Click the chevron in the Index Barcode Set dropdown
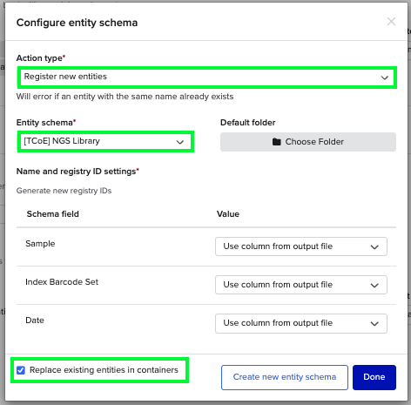This screenshot has height=405, width=411. (374, 285)
